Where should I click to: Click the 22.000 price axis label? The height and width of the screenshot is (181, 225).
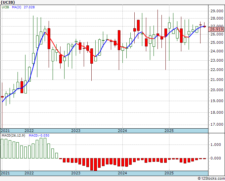point(217,70)
